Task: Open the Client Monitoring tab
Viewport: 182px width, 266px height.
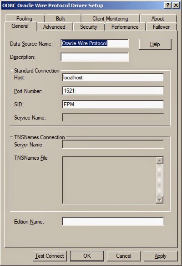Action: pos(111,19)
